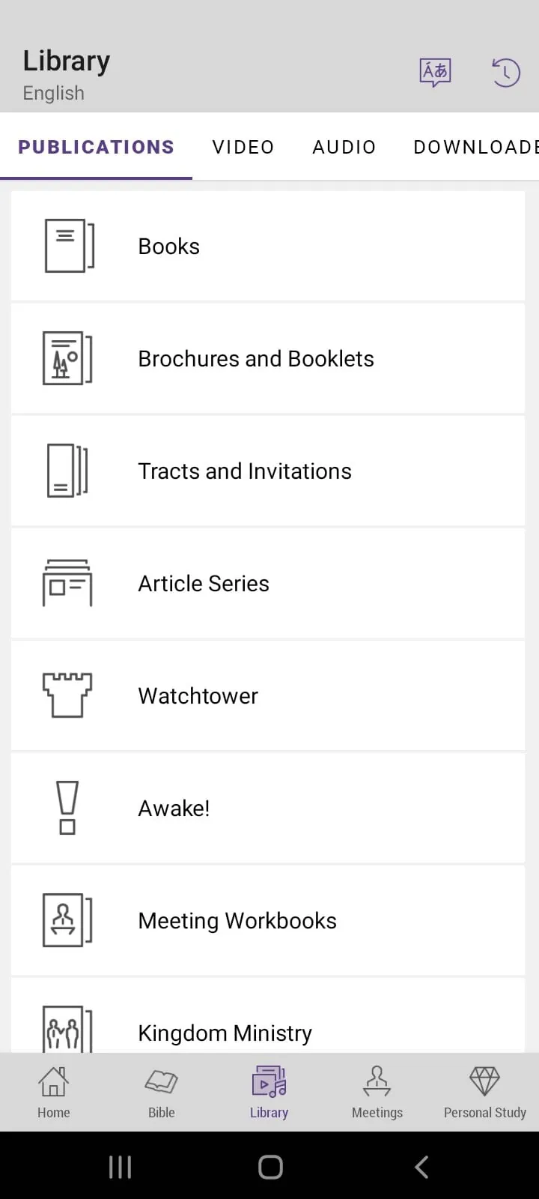Switch to the Video tab

click(243, 147)
